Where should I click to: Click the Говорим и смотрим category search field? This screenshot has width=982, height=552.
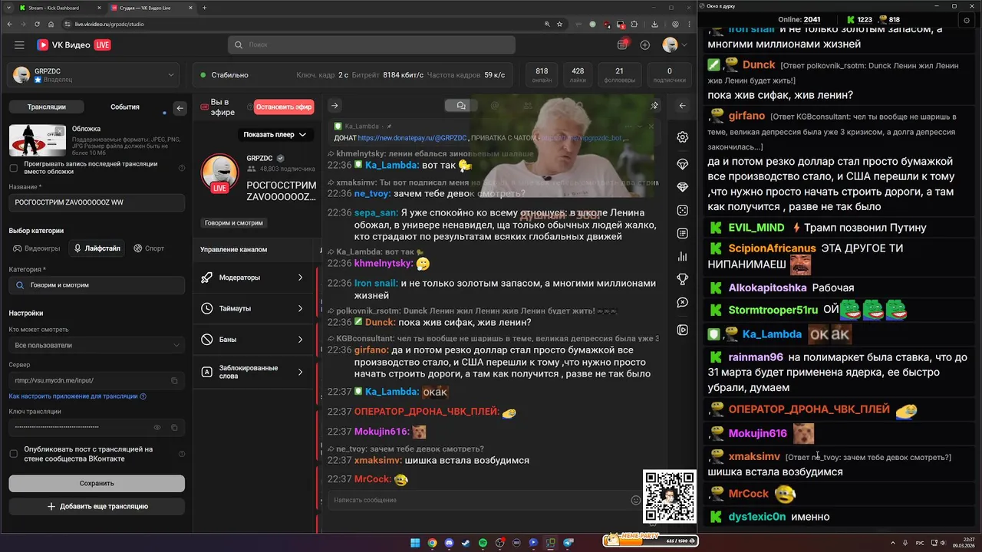tap(97, 285)
